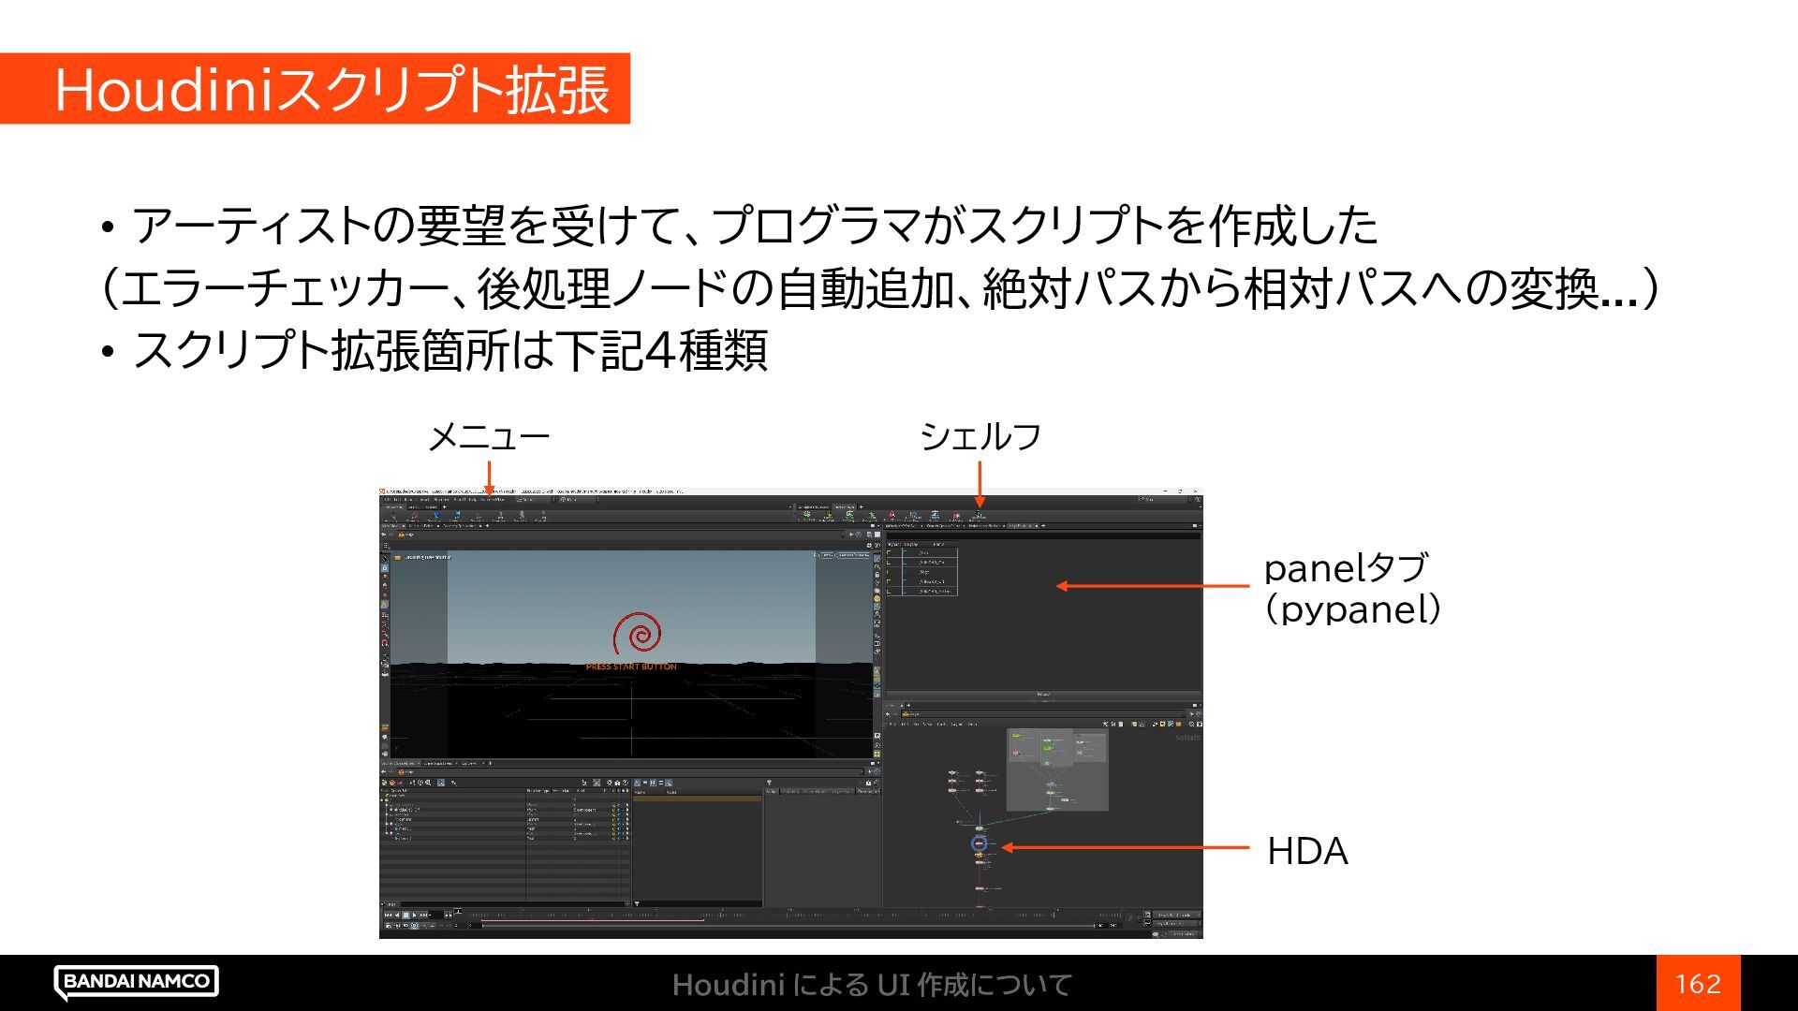Image resolution: width=1798 pixels, height=1011 pixels.
Task: Click the lock camera icon beside viewport
Action: pos(877,575)
